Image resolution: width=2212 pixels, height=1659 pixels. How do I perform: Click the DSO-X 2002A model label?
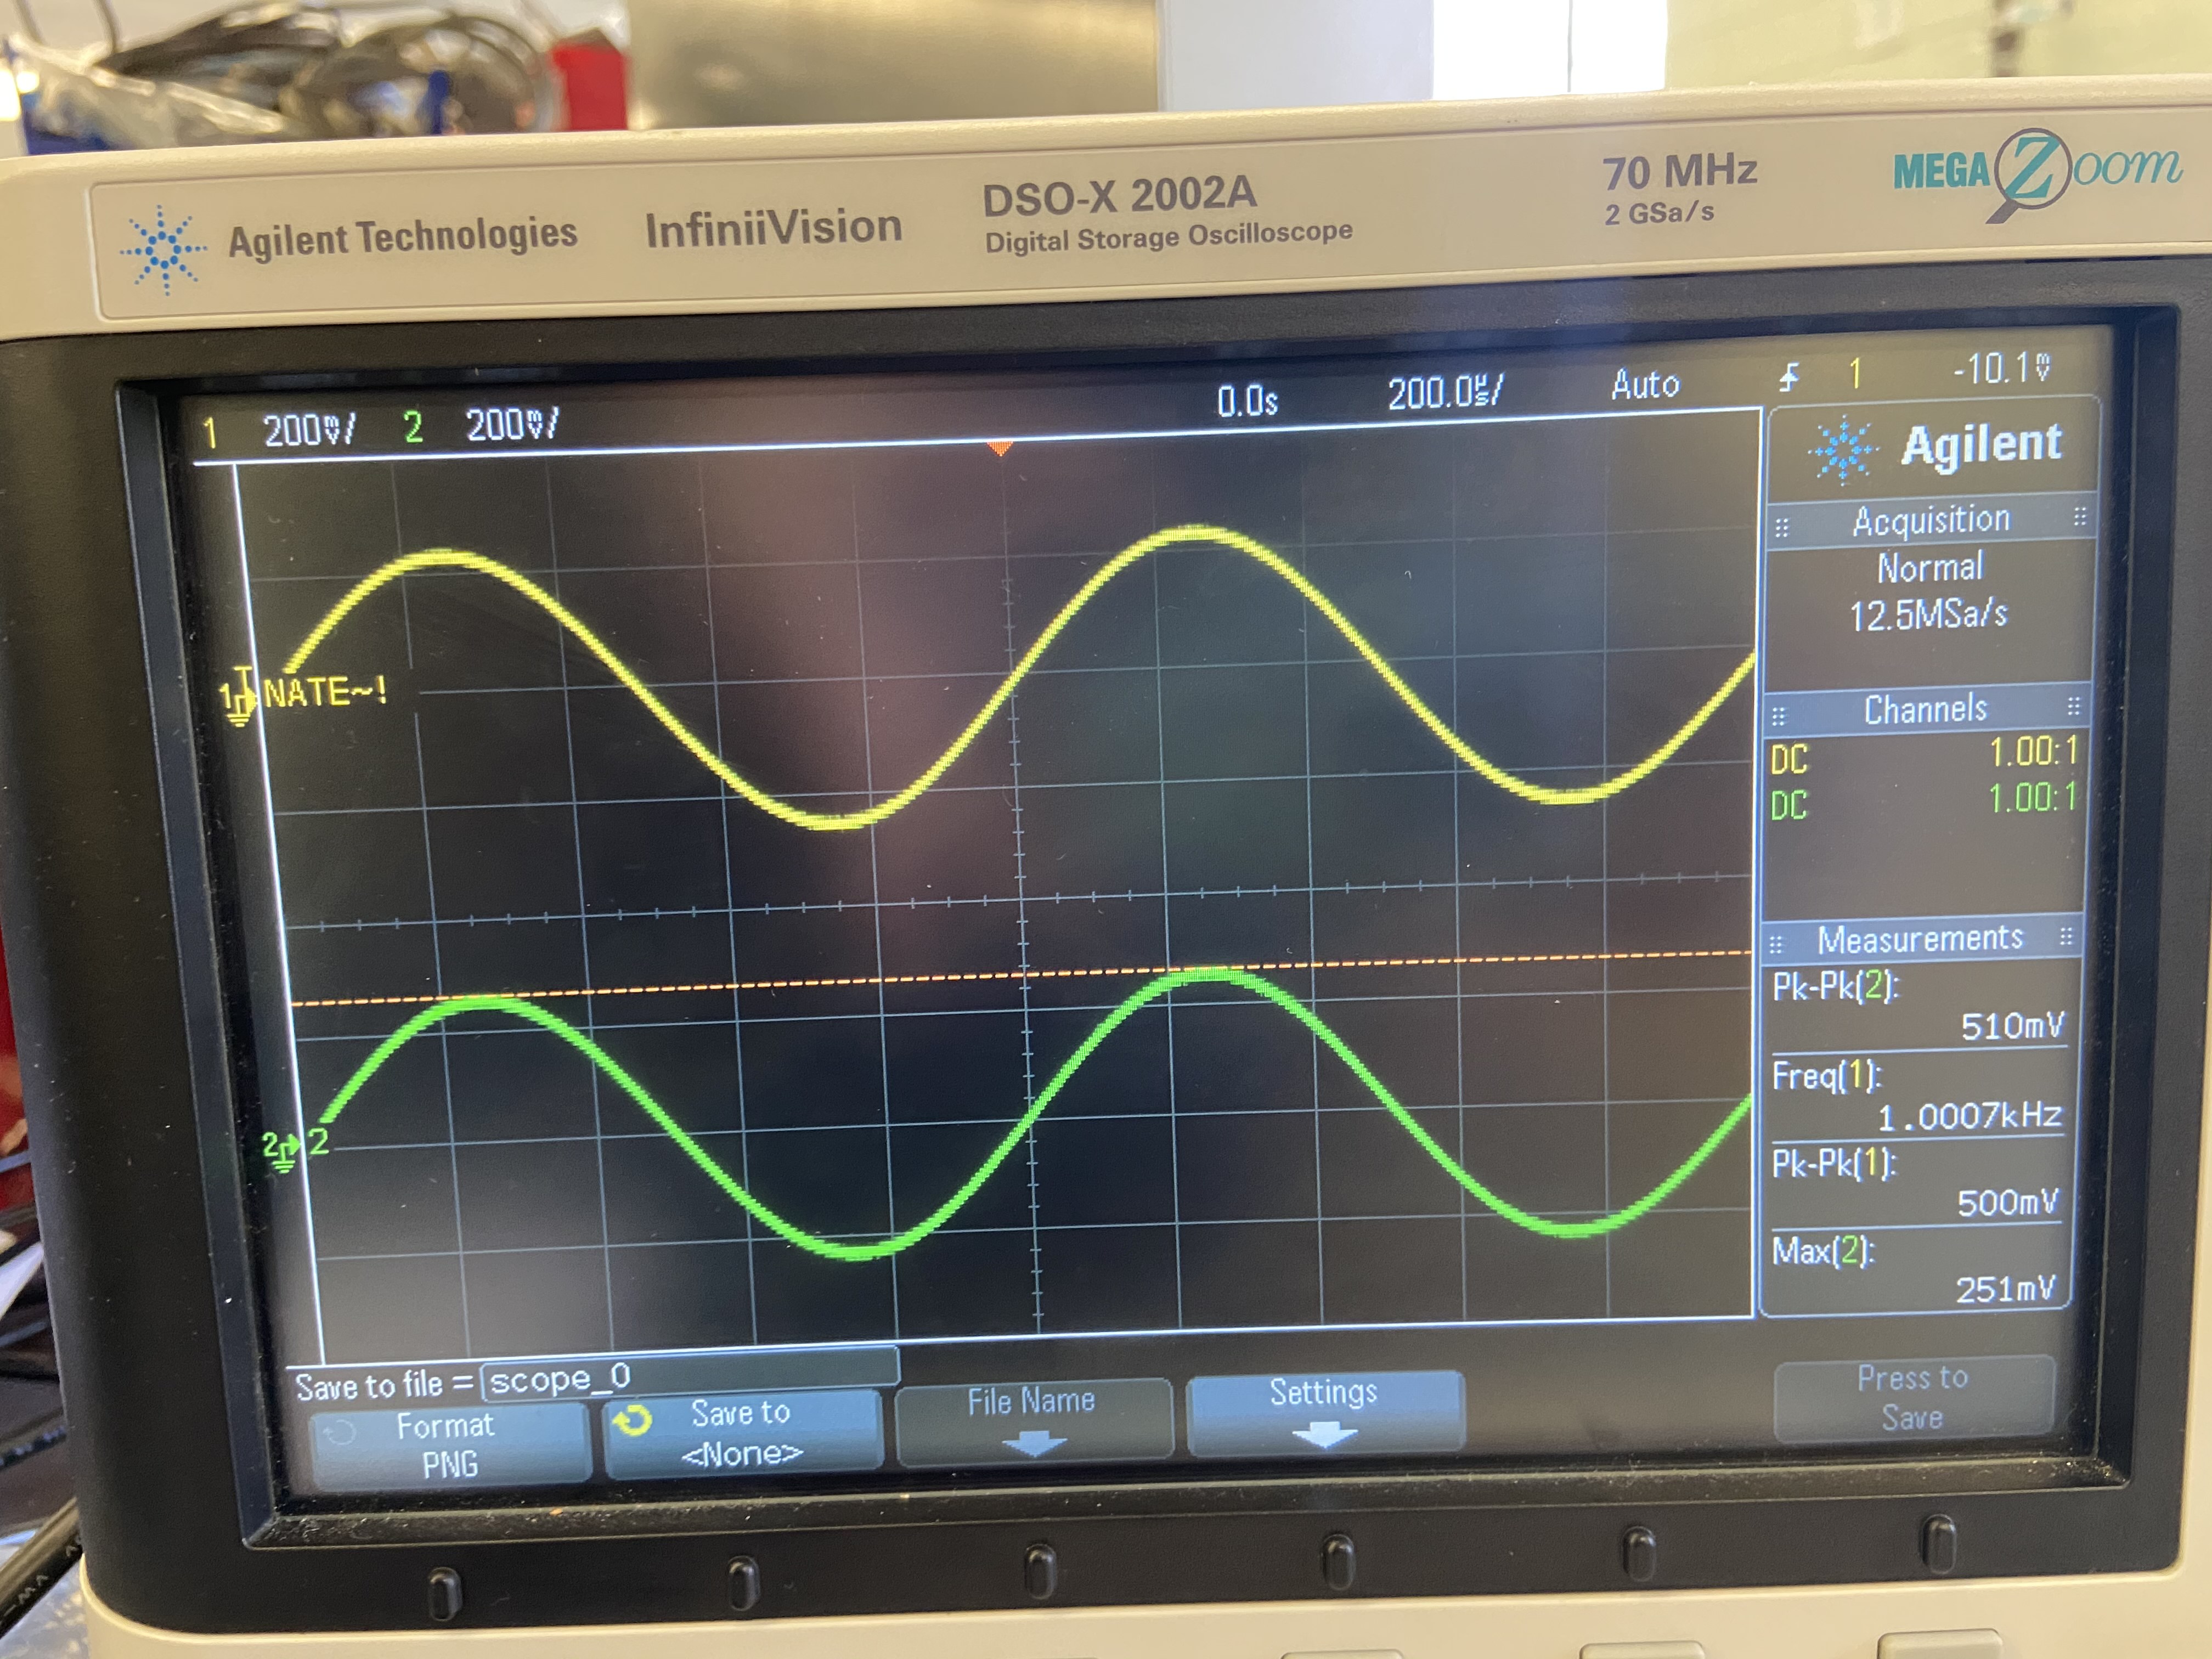click(x=1119, y=196)
